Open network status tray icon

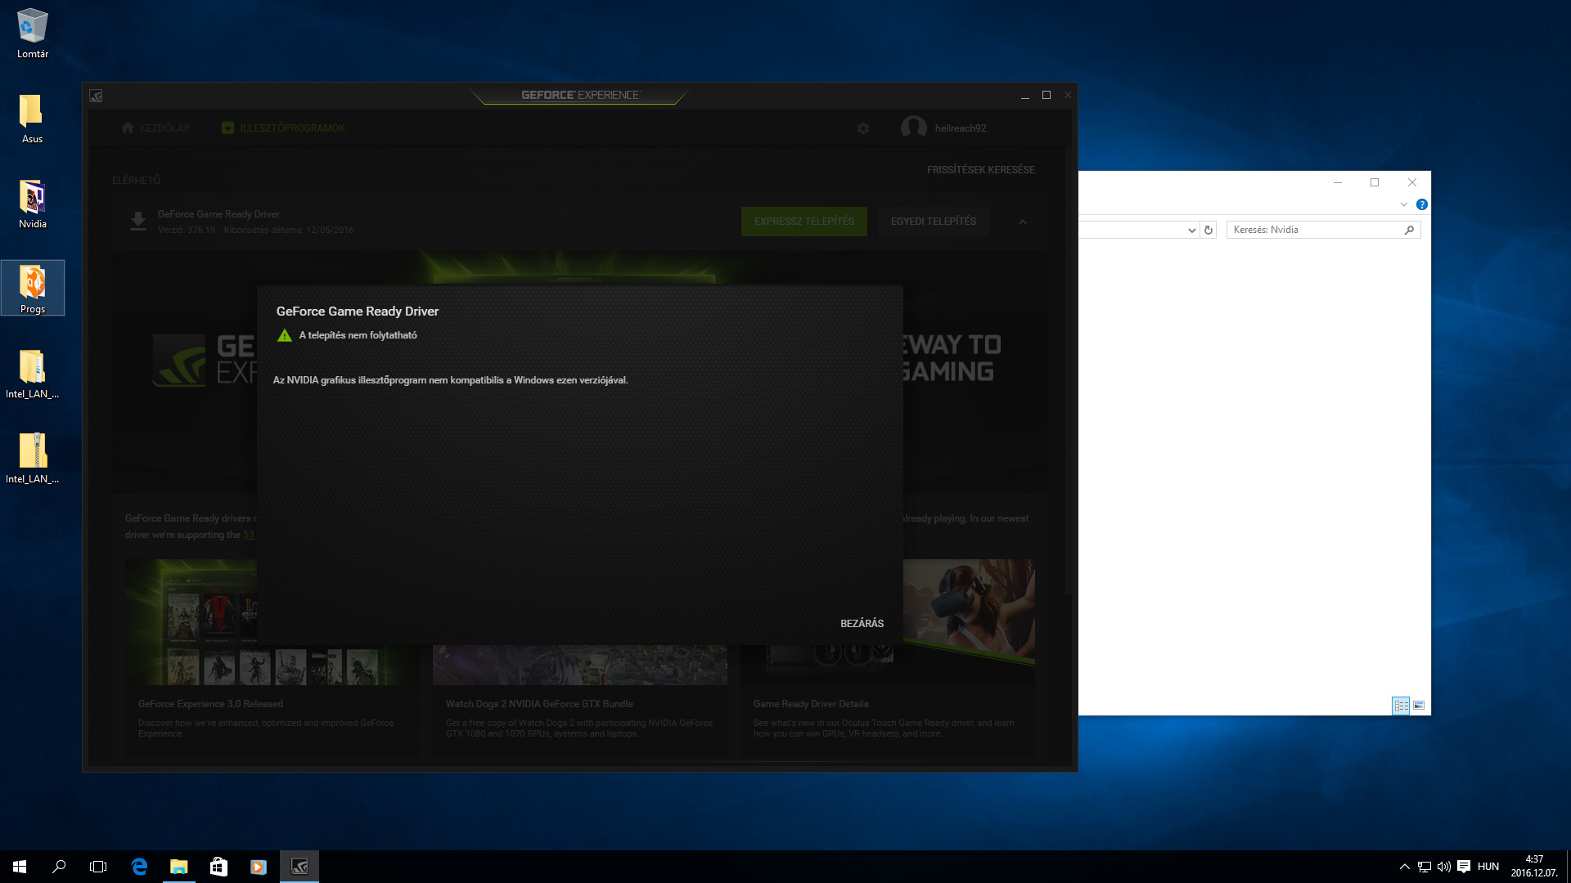point(1425,867)
